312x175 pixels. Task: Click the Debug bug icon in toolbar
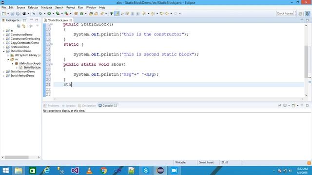click(x=40, y=14)
